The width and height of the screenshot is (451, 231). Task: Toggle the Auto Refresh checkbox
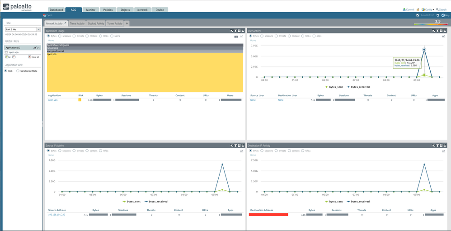(418, 15)
